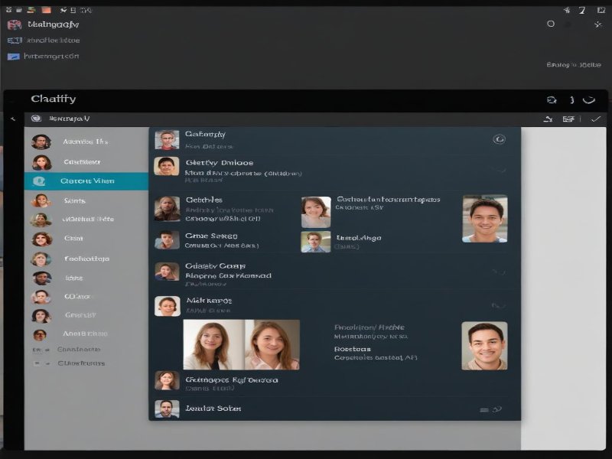Image resolution: width=612 pixels, height=459 pixels.
Task: Click the blue icon below the app logo
Action: [13, 56]
